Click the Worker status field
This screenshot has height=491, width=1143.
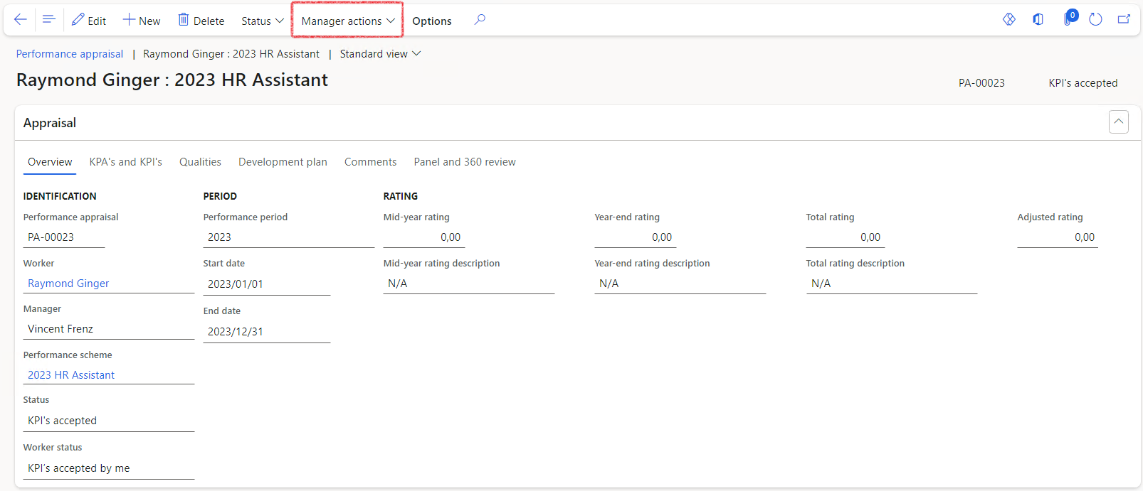pos(109,468)
